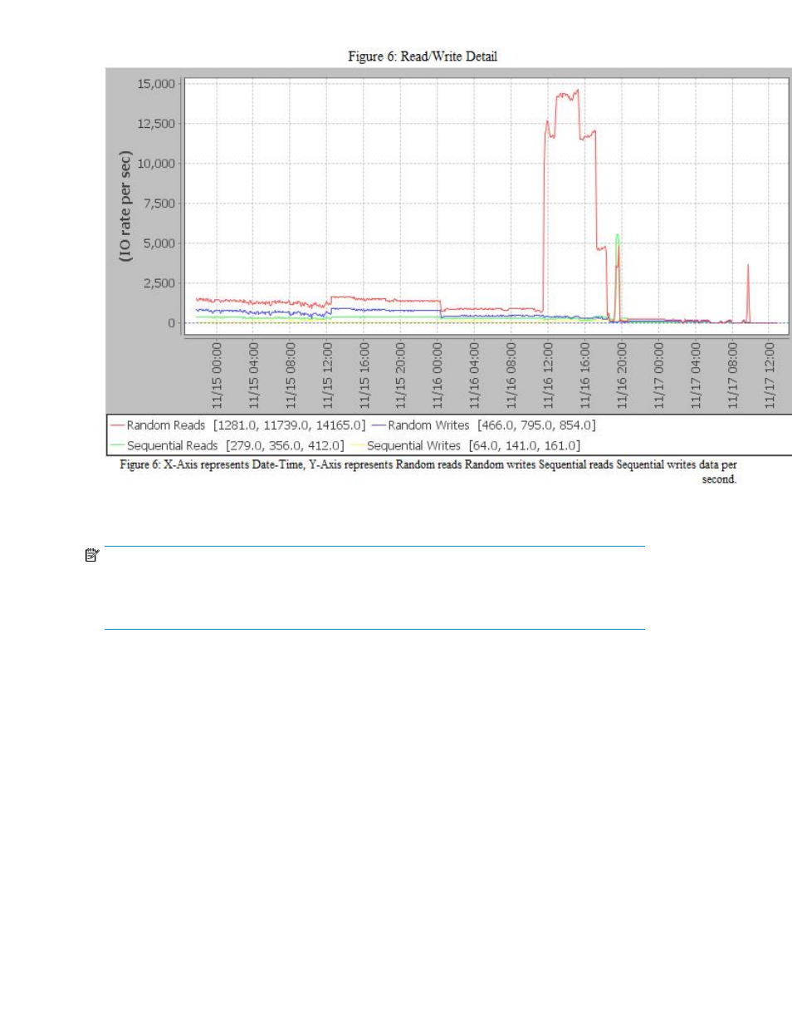Click the 11/16 00:00 x-axis tick label
This screenshot has height=1026, width=792.
[x=438, y=375]
